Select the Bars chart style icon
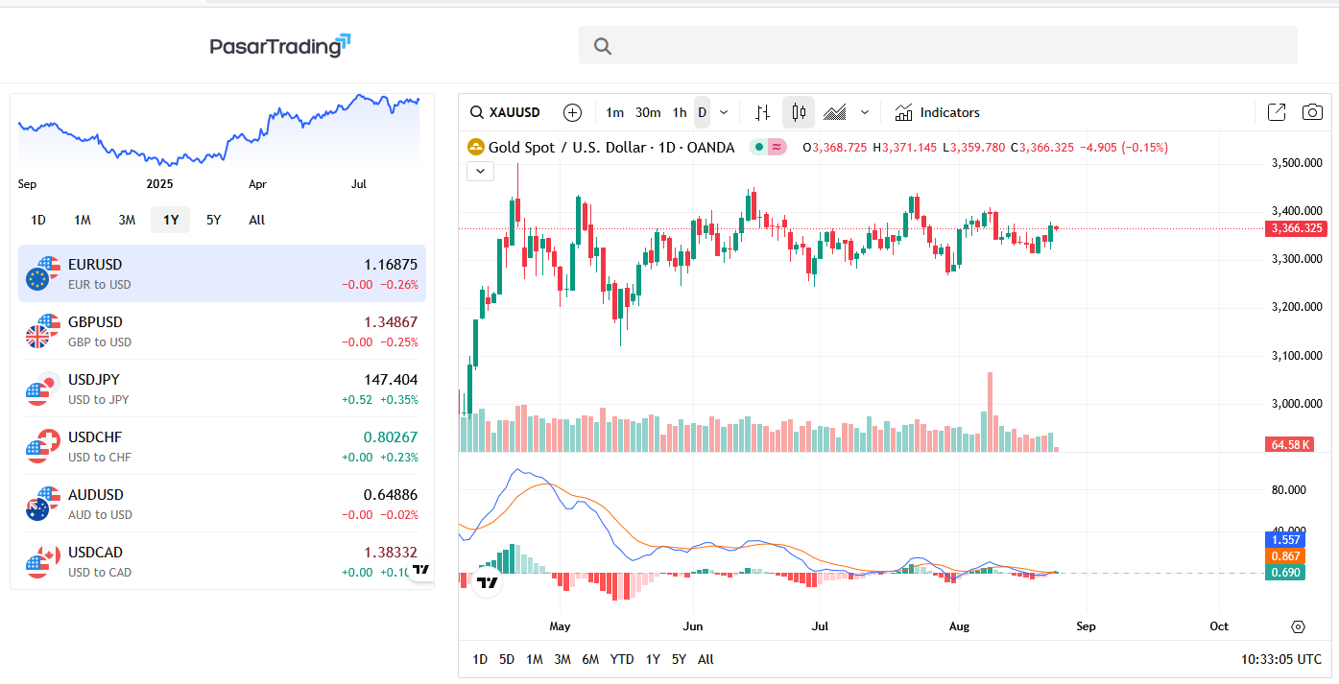 pos(763,112)
